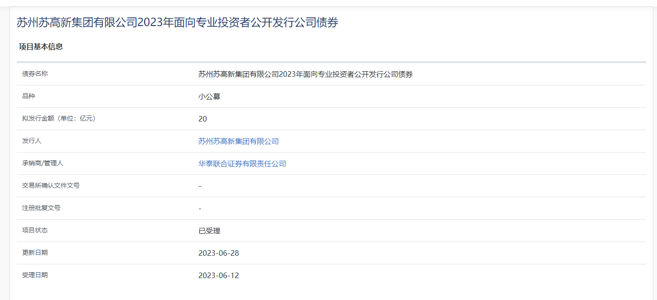Image resolution: width=657 pixels, height=300 pixels.
Task: Click the issuance amount value 20
Action: coord(203,119)
